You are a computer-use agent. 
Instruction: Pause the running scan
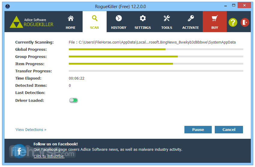(x=198, y=129)
